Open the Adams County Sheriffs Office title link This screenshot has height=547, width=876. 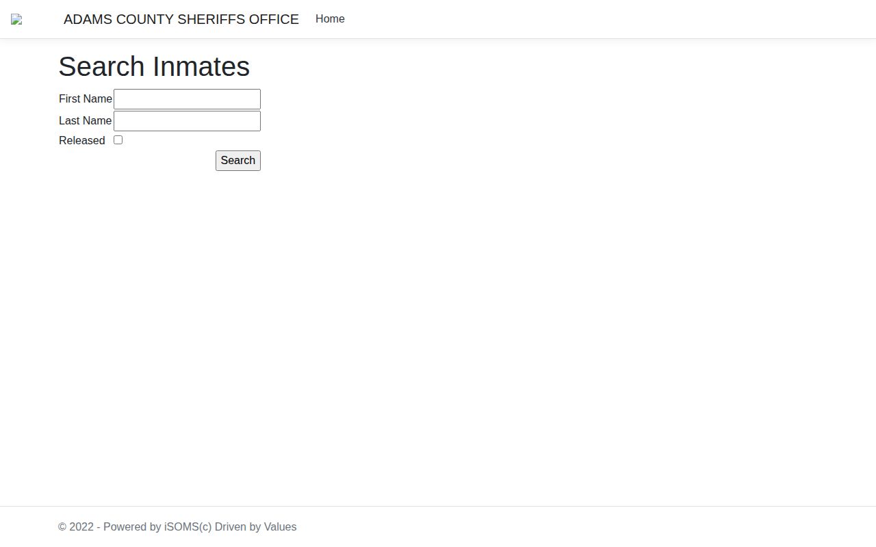pos(181,19)
